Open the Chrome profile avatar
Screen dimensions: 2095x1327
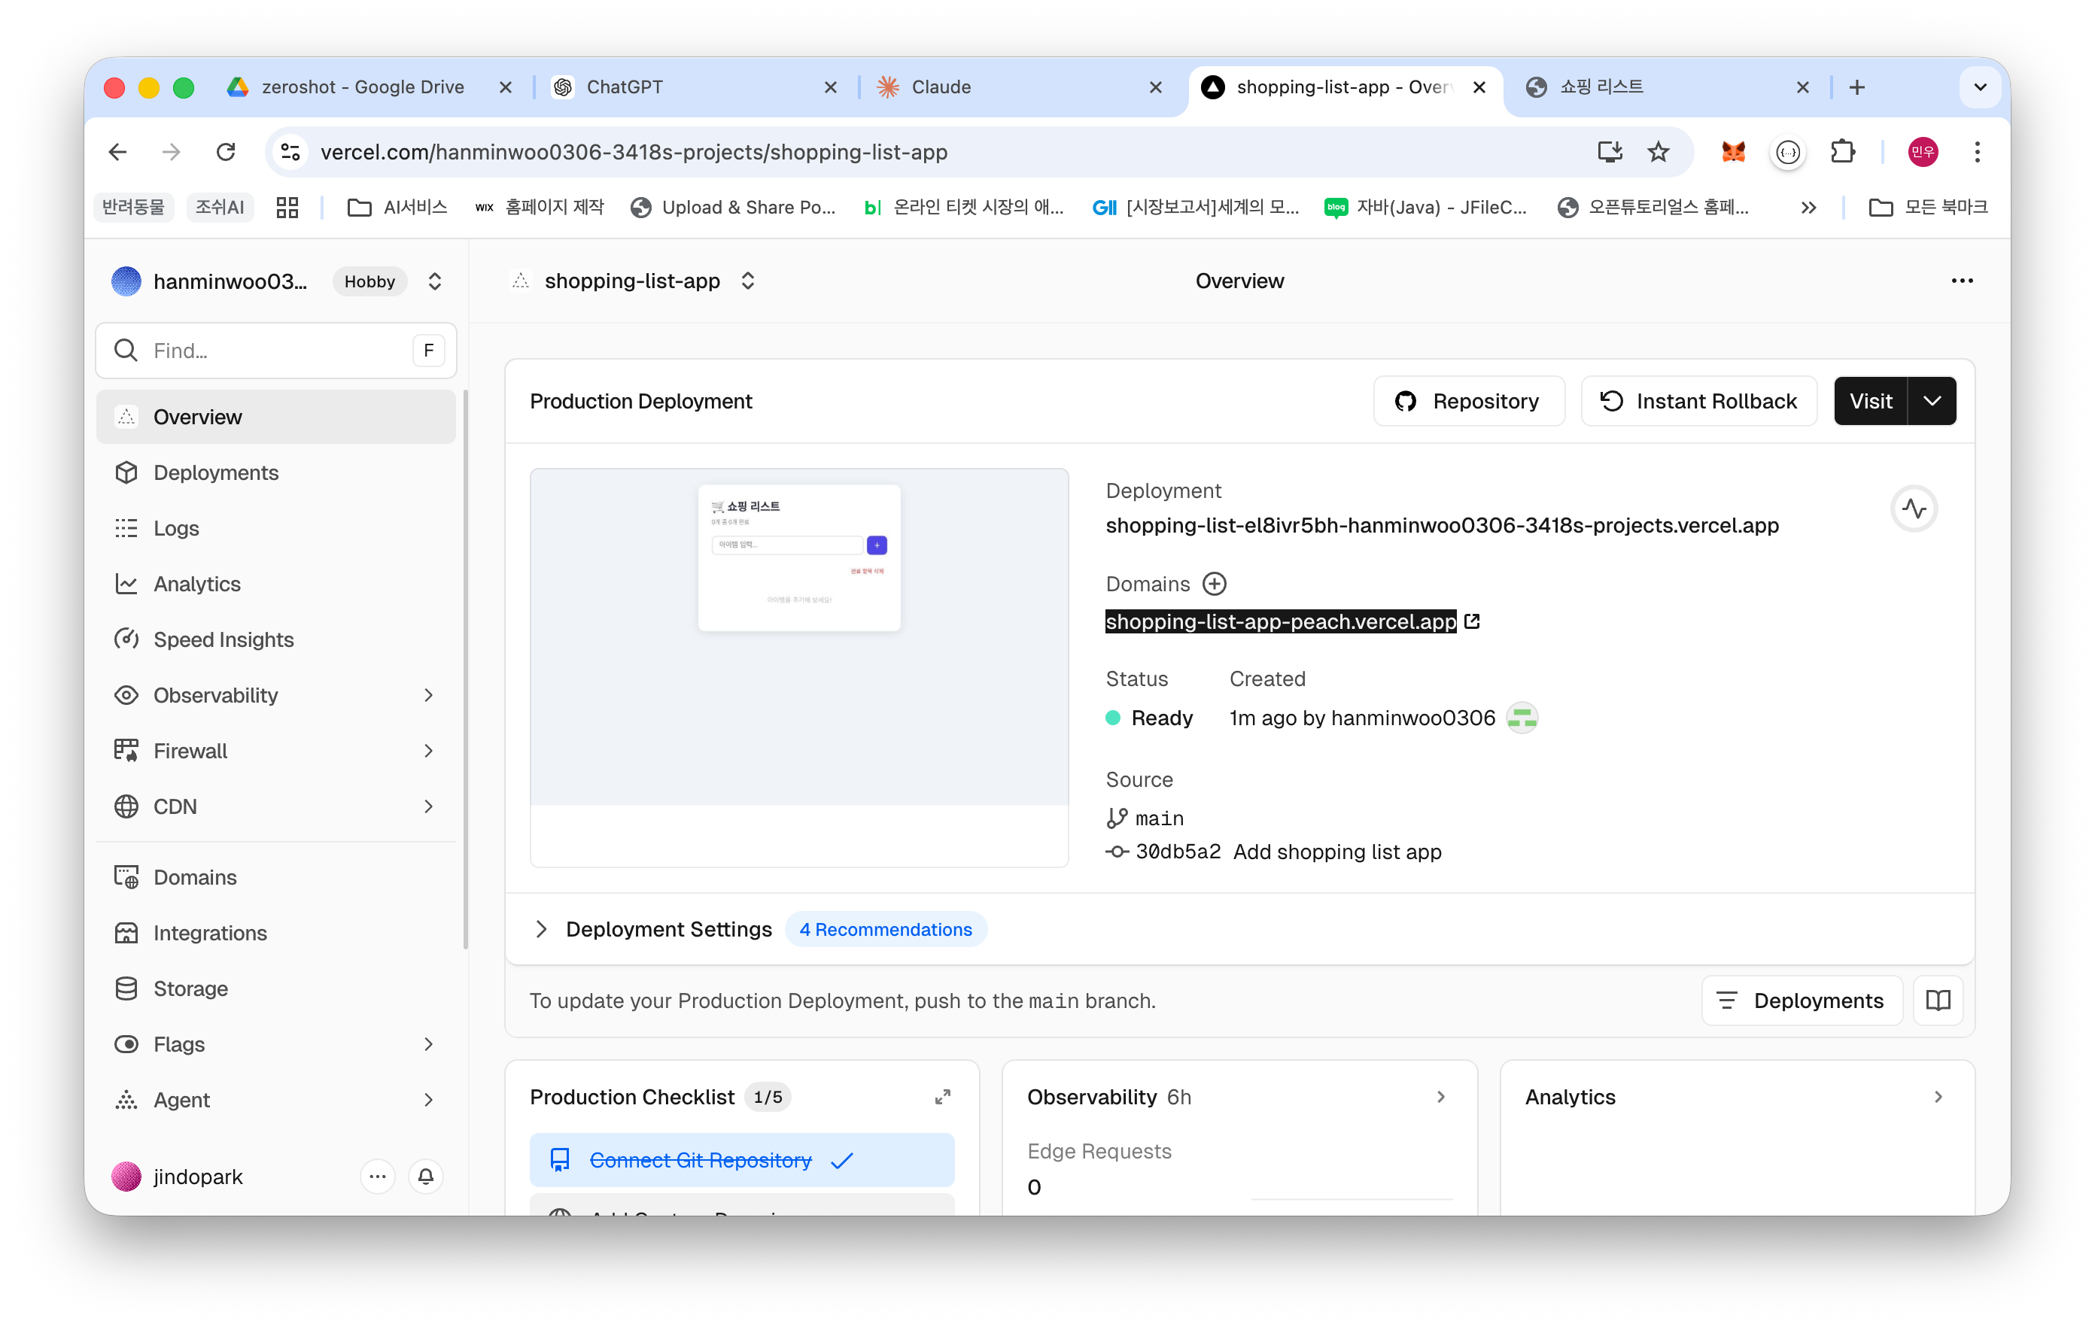click(x=1923, y=152)
